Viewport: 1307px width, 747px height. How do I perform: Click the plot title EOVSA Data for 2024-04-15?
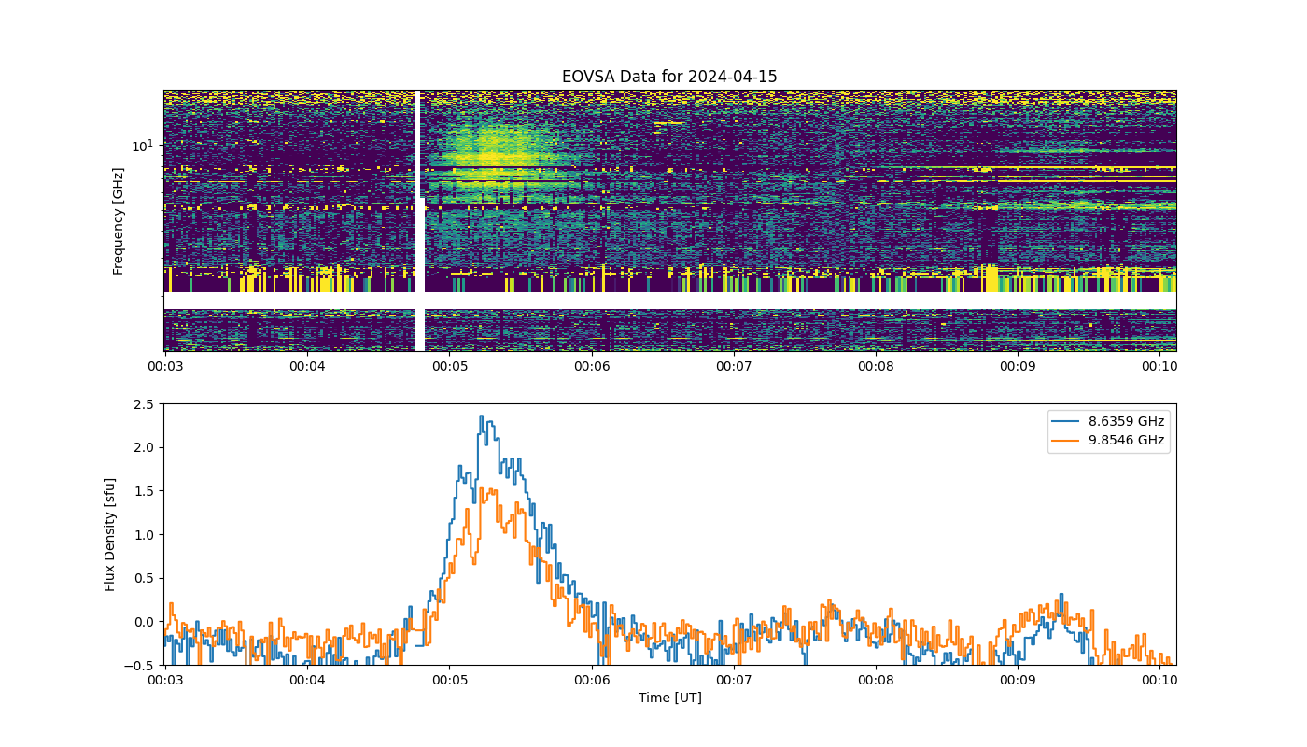click(x=669, y=77)
